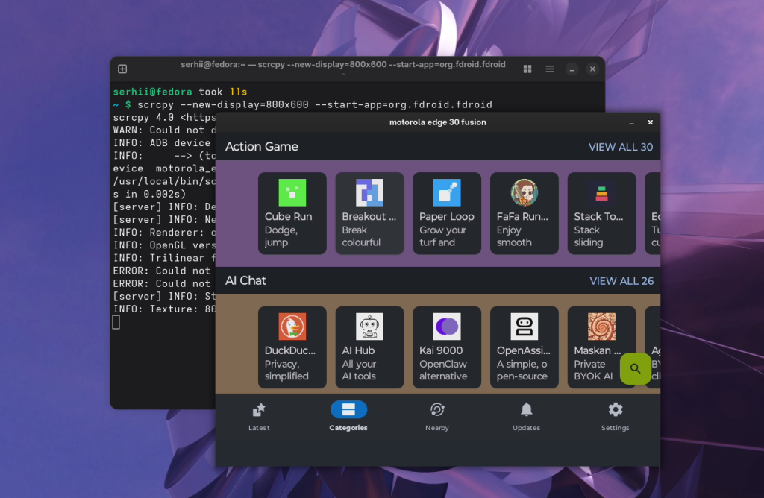764x498 pixels.
Task: Click the 'Stack sliding' description text
Action: pyautogui.click(x=588, y=236)
